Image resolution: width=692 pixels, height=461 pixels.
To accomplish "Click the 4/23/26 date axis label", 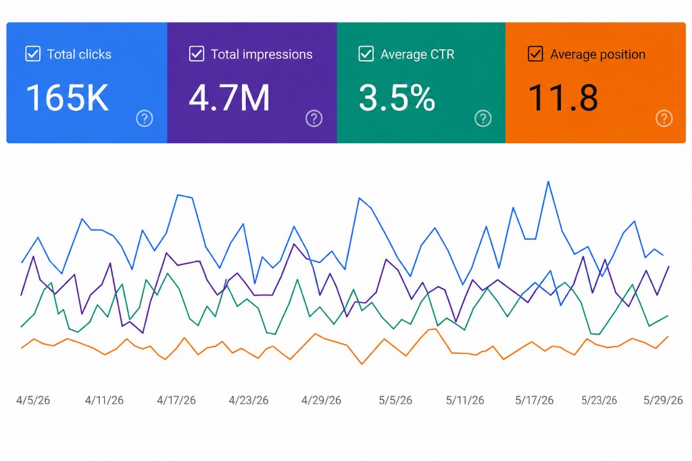I will click(249, 401).
